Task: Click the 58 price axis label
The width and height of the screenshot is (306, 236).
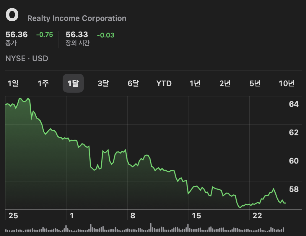Action: pos(294,189)
